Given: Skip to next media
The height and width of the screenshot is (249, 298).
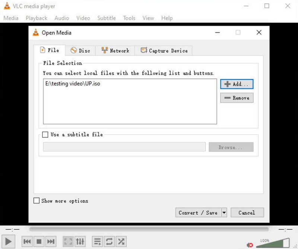Looking at the screenshot, I should coord(51,242).
